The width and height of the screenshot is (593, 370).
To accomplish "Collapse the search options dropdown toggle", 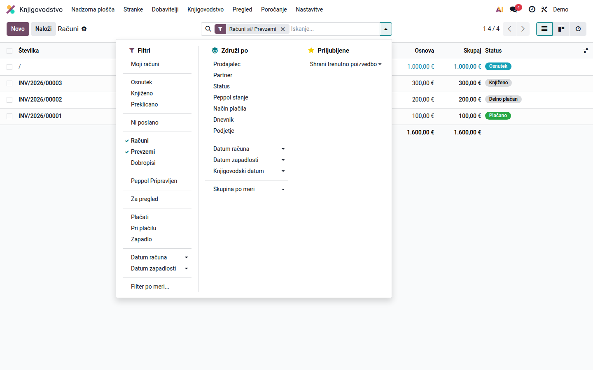I will pos(385,29).
